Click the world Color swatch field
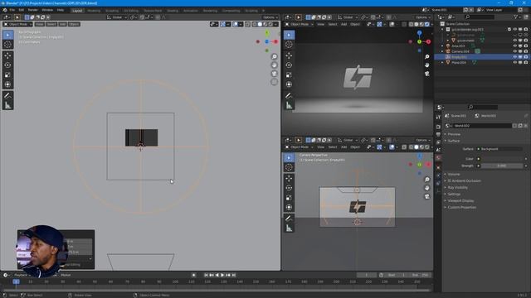 pos(502,159)
